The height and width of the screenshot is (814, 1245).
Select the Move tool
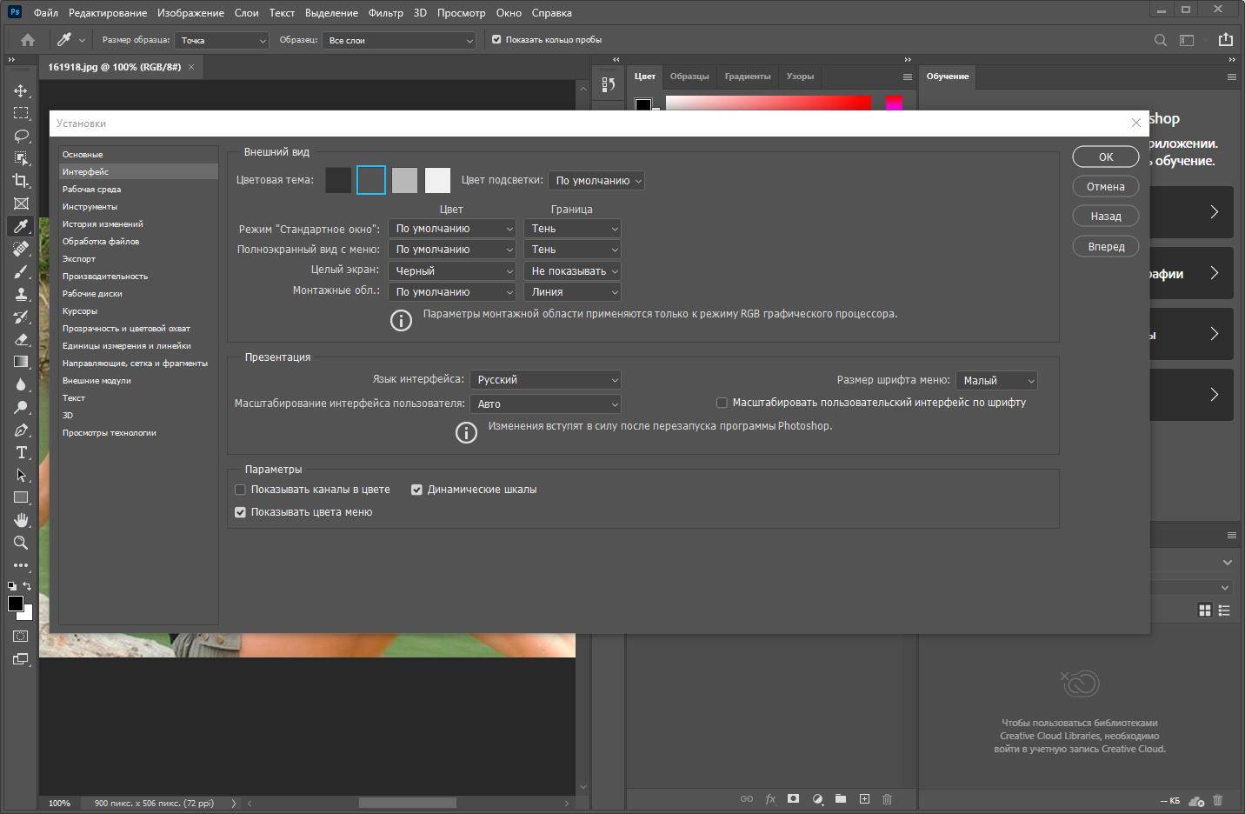[21, 90]
